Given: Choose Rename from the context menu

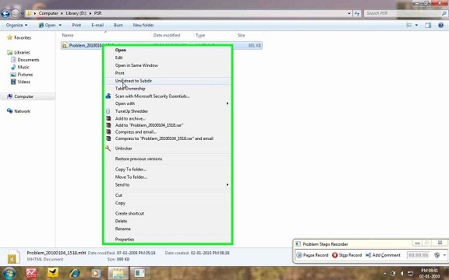Looking at the screenshot, I should pos(123,229).
